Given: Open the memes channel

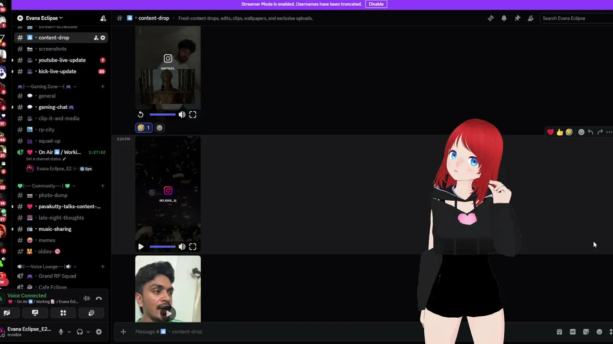Looking at the screenshot, I should click(x=47, y=240).
